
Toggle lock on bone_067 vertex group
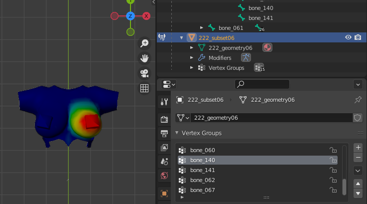tap(333, 190)
